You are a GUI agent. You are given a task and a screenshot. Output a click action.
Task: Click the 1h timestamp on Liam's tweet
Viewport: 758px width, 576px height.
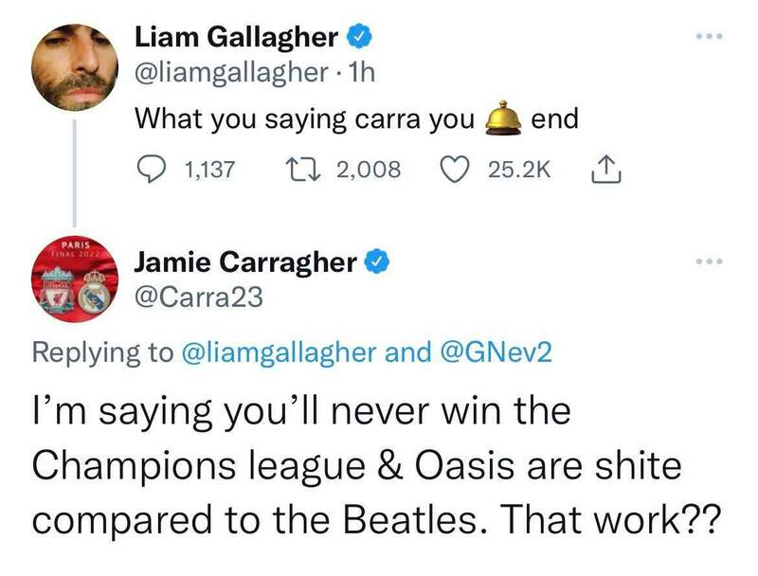[362, 72]
